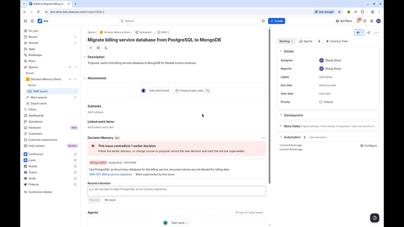Viewport: 404px width, 227px height.
Task: Click the Add attachment button
Action: (159, 91)
